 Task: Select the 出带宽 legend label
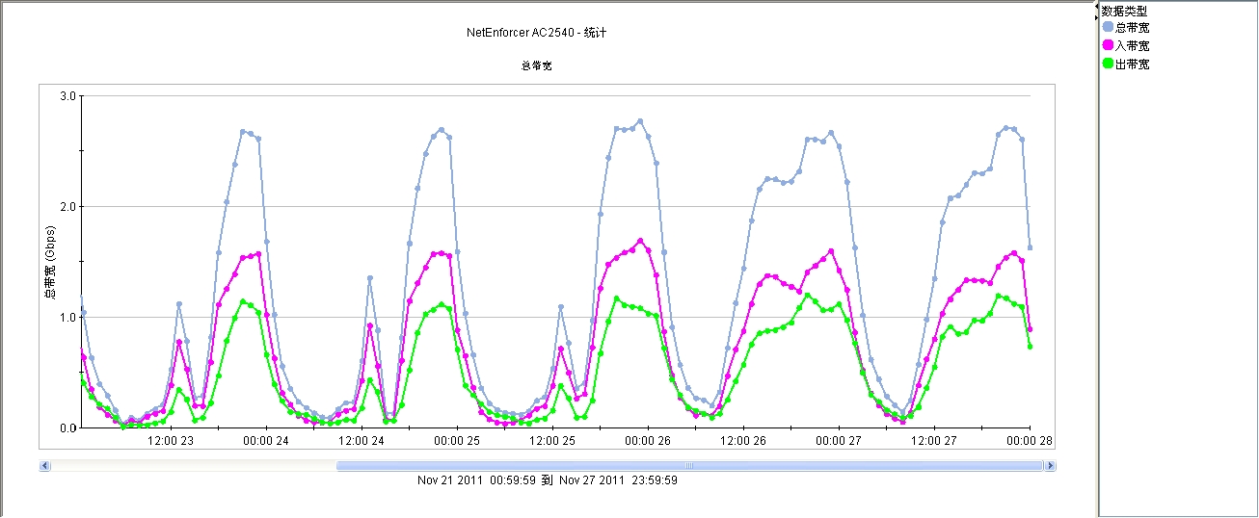[1132, 64]
